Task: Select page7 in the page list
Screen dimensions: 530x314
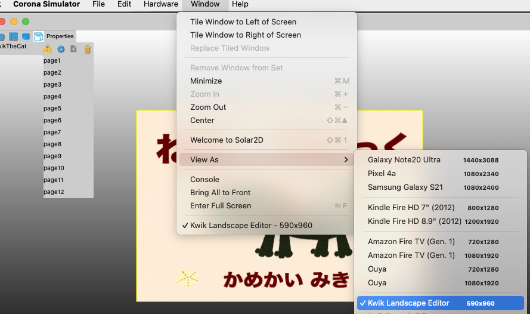Action: point(52,133)
